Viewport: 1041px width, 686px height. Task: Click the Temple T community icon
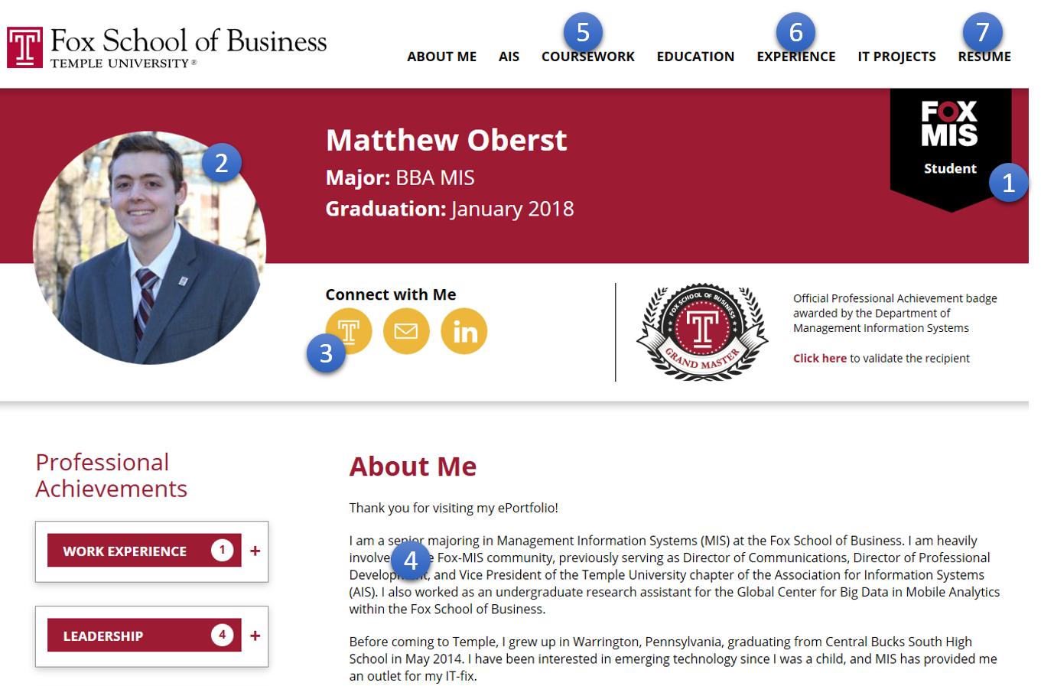[349, 331]
